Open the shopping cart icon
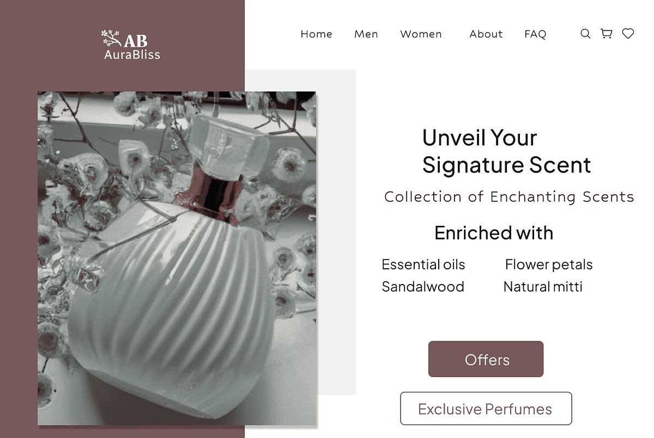 coord(606,34)
